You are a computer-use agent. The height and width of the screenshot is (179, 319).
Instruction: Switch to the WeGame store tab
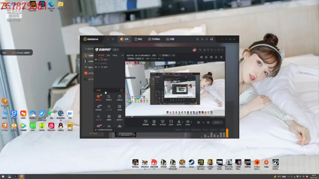point(138,39)
